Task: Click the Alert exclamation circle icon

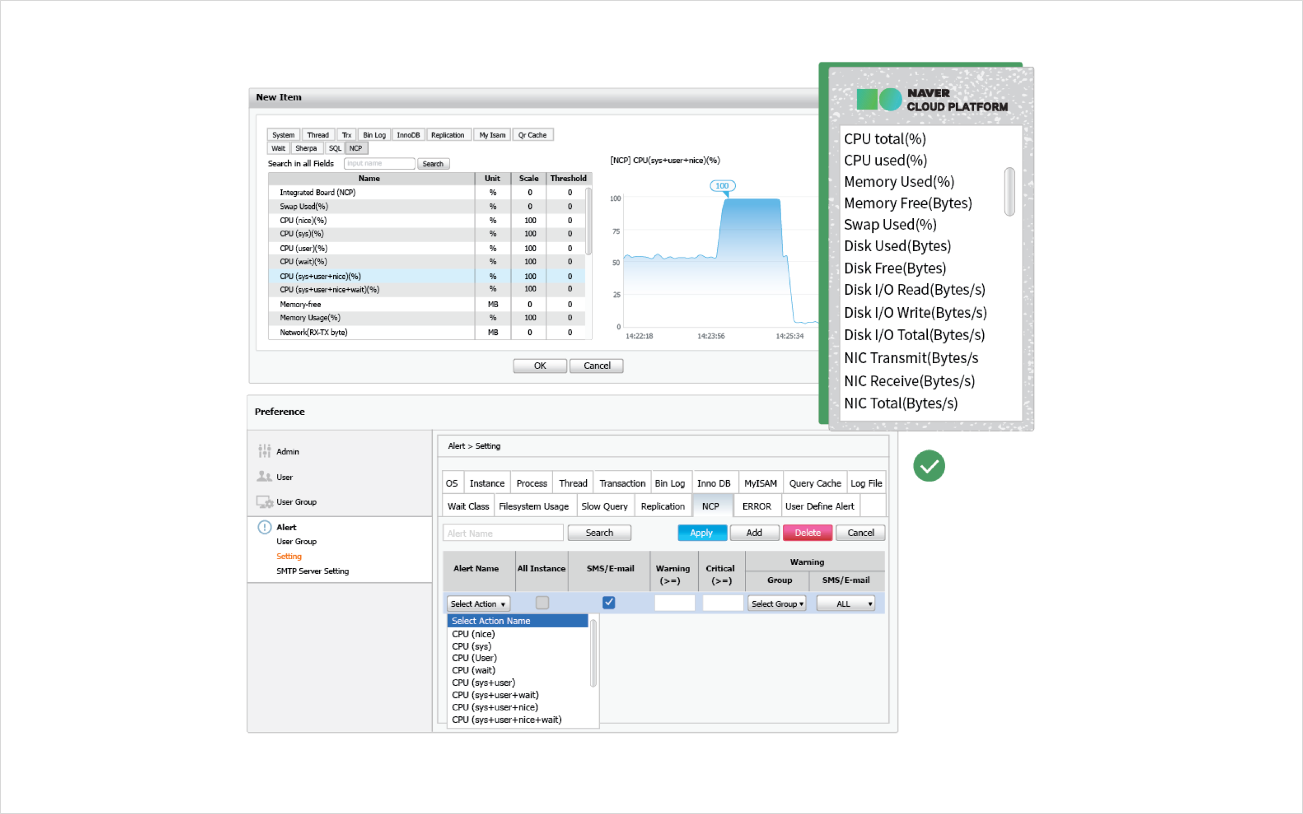Action: (x=264, y=527)
